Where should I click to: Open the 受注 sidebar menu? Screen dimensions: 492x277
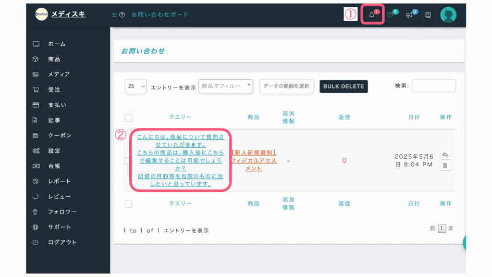click(54, 90)
